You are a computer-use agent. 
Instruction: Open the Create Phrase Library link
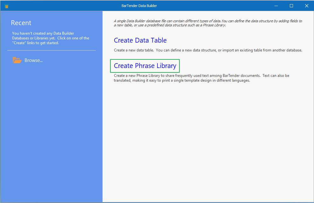(145, 65)
